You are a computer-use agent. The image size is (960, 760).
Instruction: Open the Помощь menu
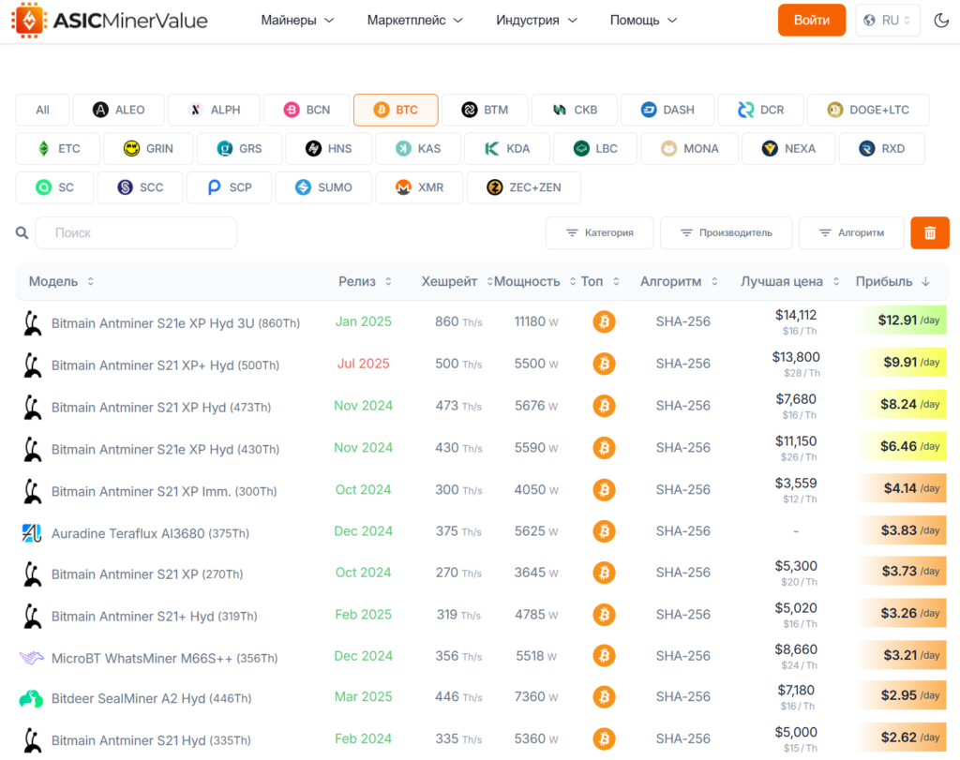click(x=643, y=19)
